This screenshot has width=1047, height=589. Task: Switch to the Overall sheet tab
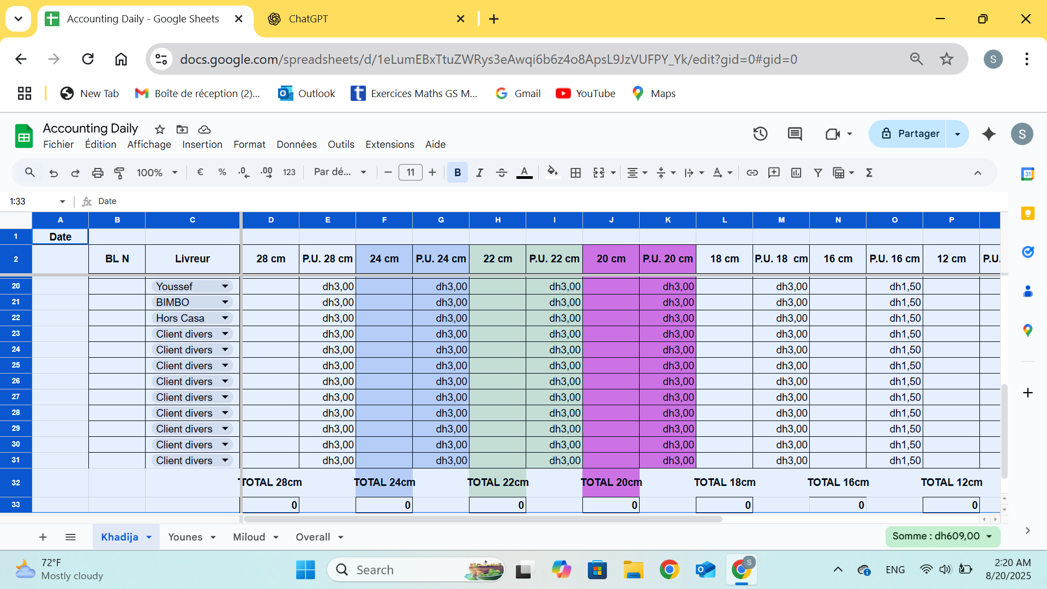tap(313, 537)
